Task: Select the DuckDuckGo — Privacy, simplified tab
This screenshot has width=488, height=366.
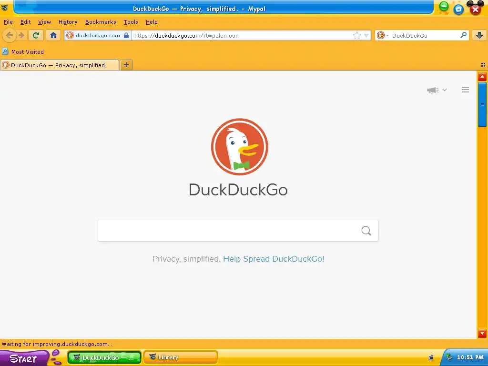Action: tap(60, 65)
